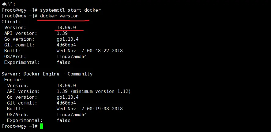Image resolution: width=271 pixels, height=132 pixels.
Task: Click the client API version value 1.39
Action: click(62, 33)
